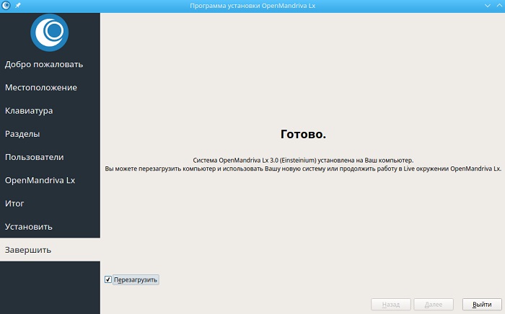
Task: Select the Клавиатура step in the sidebar
Action: click(x=50, y=111)
